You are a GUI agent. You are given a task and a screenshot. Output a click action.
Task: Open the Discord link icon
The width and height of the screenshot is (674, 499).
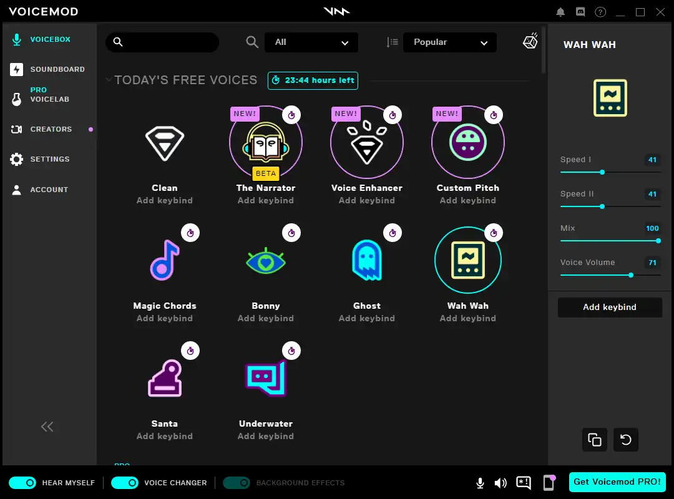[x=580, y=12]
